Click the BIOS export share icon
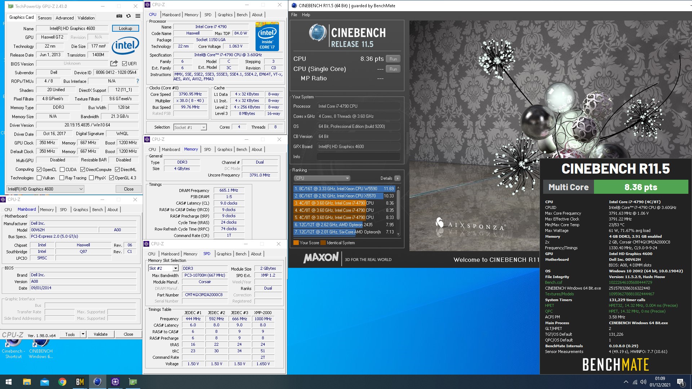 (114, 63)
